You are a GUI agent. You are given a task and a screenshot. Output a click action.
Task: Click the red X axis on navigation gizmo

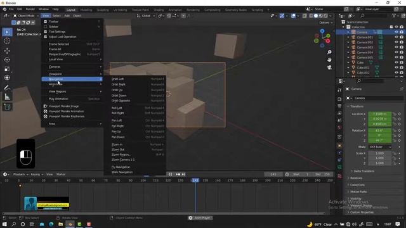328,41
